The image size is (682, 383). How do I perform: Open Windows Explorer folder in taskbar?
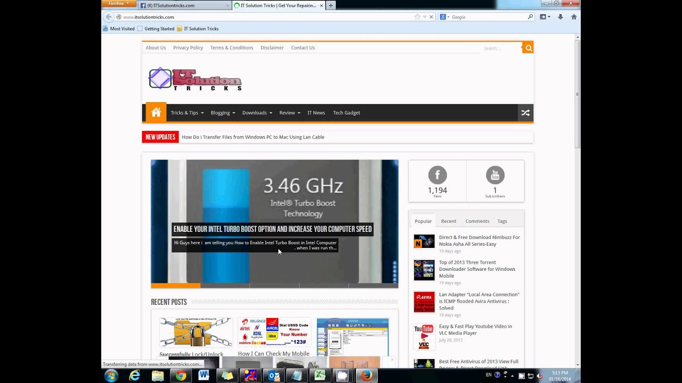(x=158, y=376)
